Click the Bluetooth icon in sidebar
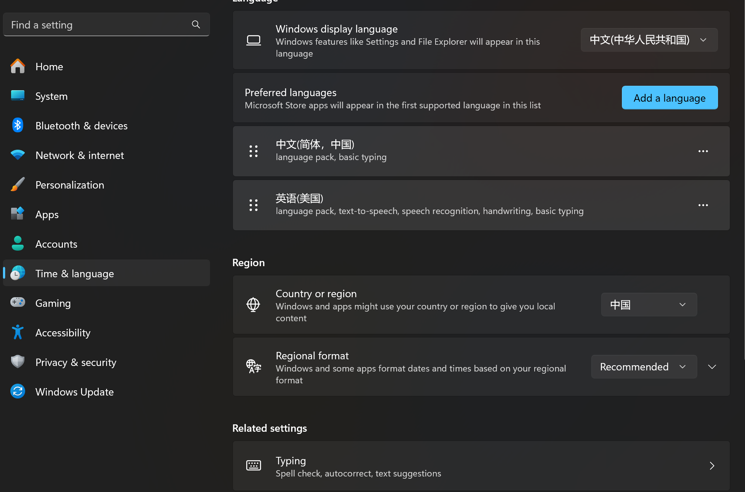Screen dimensions: 745x492 tap(17, 125)
